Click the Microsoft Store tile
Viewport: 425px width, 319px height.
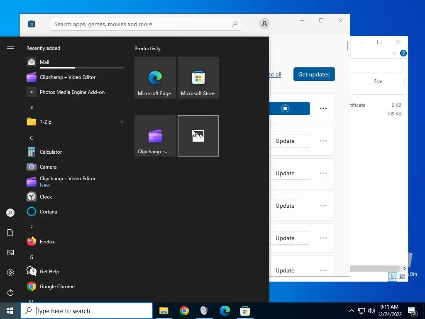(198, 78)
